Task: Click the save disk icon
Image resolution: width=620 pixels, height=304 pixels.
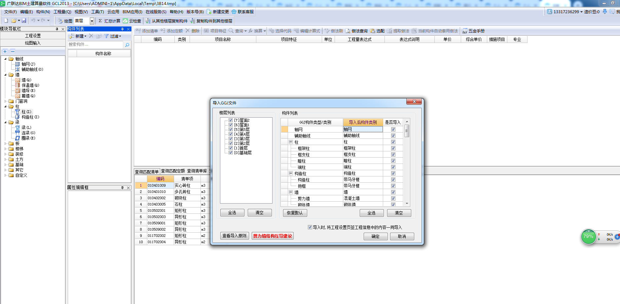Action: (x=24, y=20)
